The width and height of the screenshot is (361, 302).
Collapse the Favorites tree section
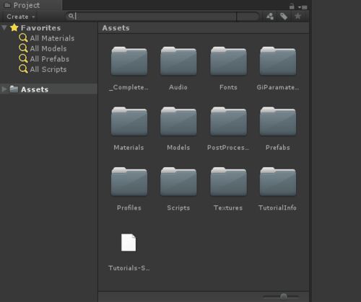click(4, 27)
